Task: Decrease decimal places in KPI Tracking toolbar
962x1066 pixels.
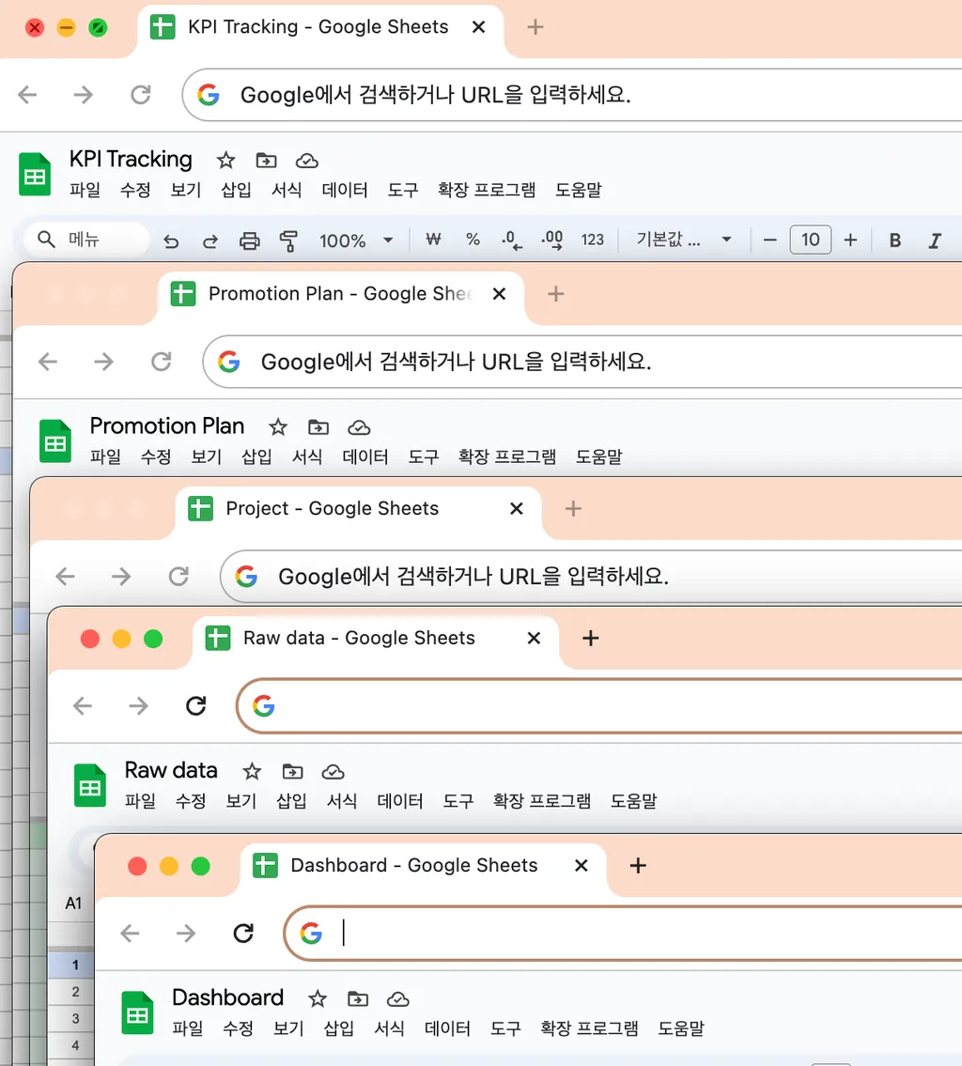Action: (x=512, y=240)
